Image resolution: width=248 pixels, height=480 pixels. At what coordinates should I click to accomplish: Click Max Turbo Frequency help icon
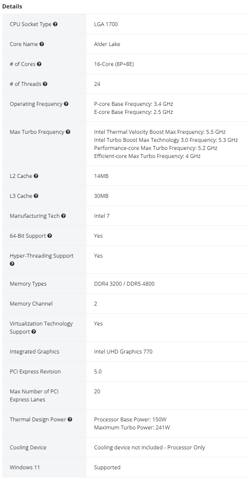68,132
